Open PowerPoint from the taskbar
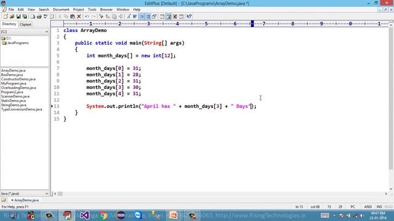 click(x=173, y=215)
